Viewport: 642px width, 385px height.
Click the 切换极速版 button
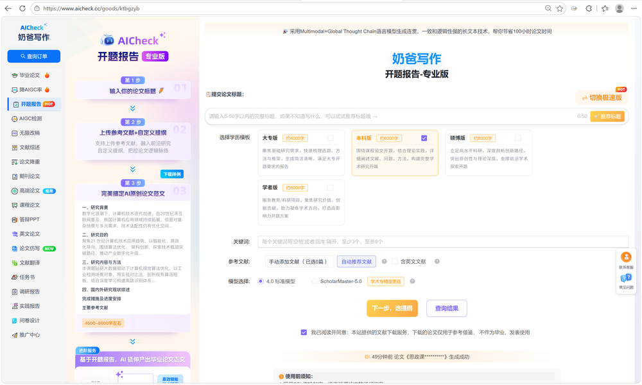pyautogui.click(x=602, y=98)
